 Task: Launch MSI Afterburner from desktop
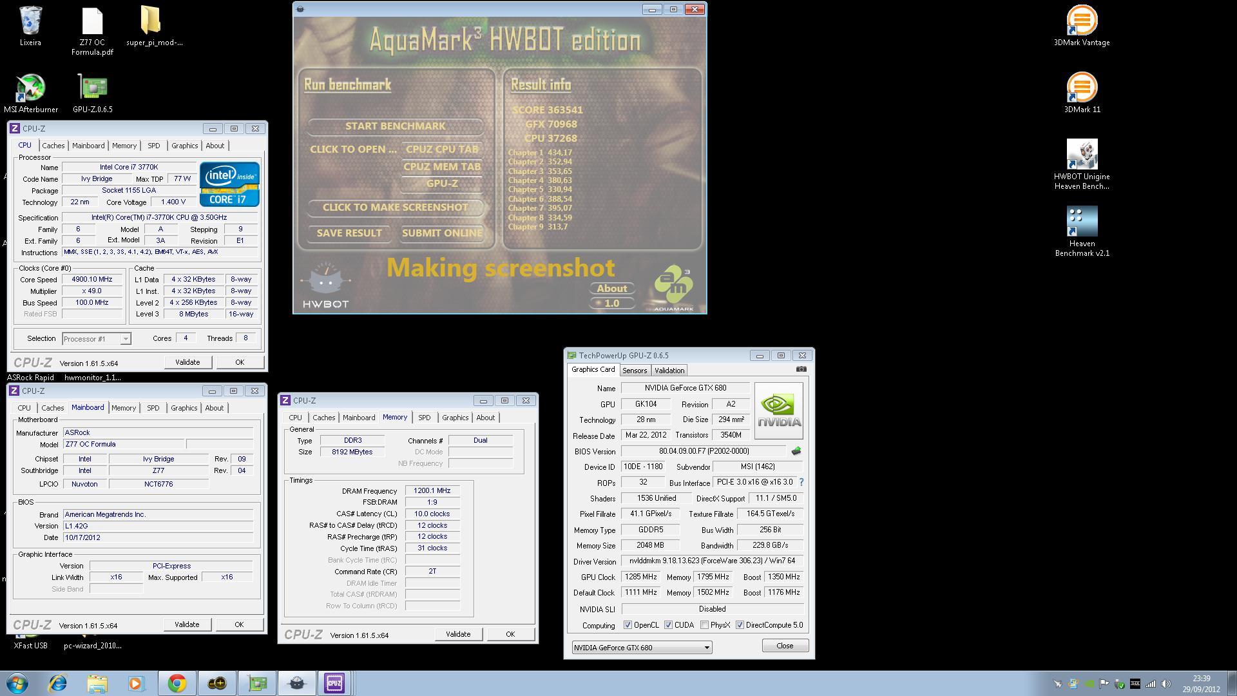30,93
